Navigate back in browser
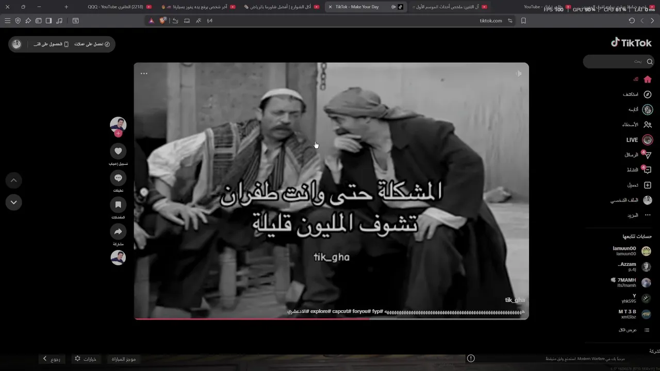Viewport: 660px width, 371px height. point(652,21)
